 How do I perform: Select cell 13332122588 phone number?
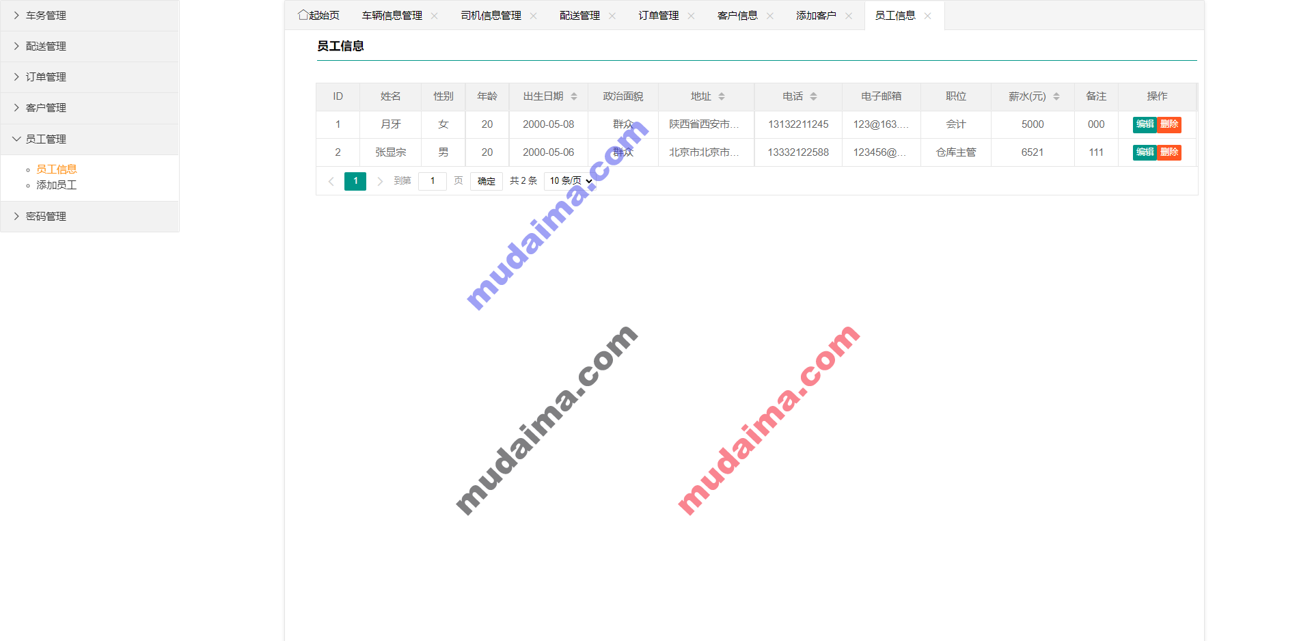pos(798,152)
